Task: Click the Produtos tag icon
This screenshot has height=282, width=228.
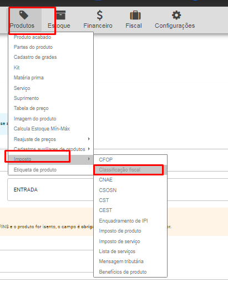Action: (24, 15)
